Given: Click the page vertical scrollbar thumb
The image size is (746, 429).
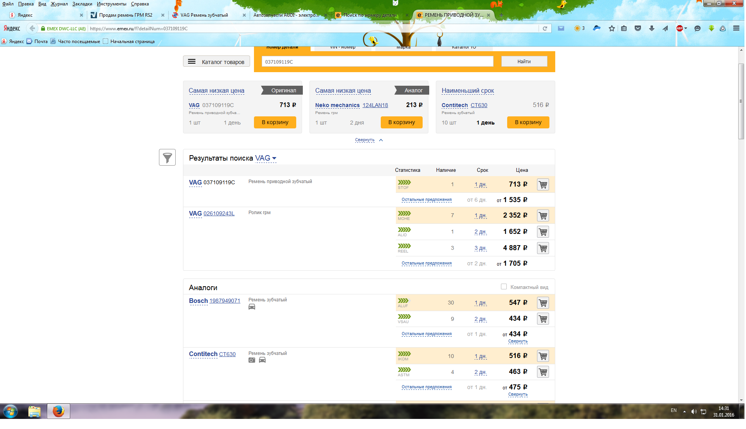Looking at the screenshot, I should [741, 101].
